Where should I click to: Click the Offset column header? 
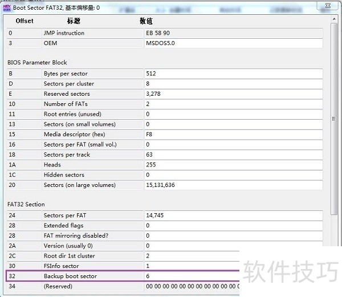point(25,21)
